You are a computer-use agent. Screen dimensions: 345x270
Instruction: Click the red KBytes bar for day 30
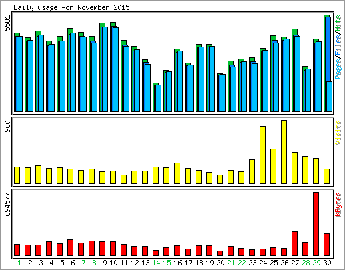click(326, 245)
